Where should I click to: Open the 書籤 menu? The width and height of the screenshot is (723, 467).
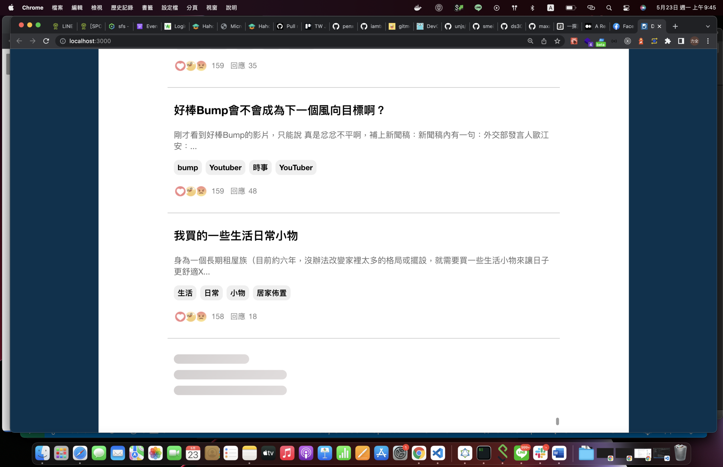coord(147,8)
